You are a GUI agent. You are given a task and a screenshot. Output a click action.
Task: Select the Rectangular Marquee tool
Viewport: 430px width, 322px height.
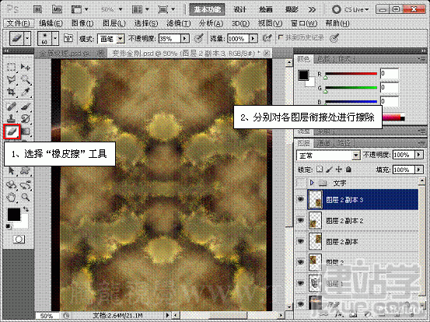point(11,67)
